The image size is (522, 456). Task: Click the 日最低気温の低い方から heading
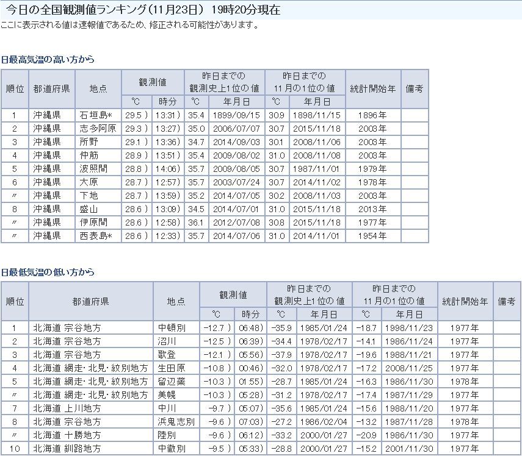tap(48, 272)
